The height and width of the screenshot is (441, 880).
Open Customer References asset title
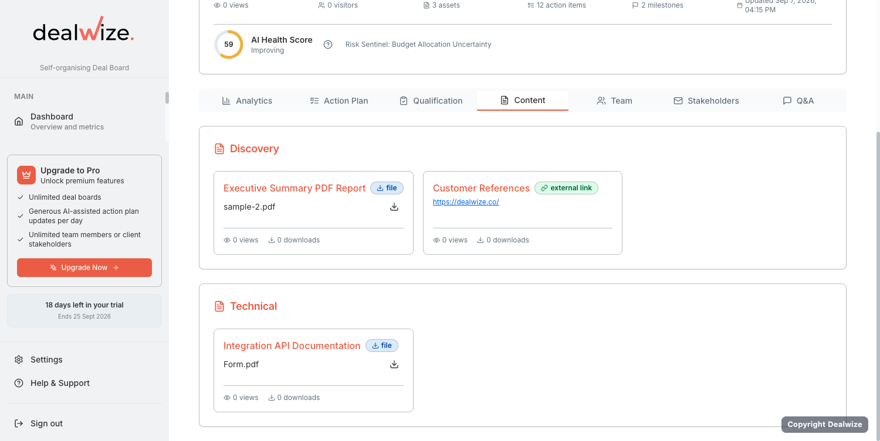[481, 188]
